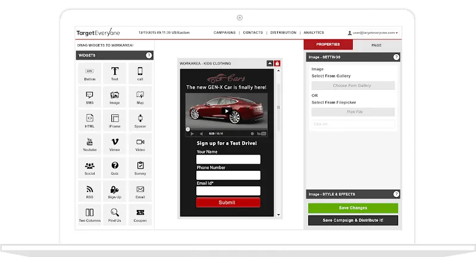Click the Vimeo widget icon
This screenshot has width=476, height=257.
115,144
